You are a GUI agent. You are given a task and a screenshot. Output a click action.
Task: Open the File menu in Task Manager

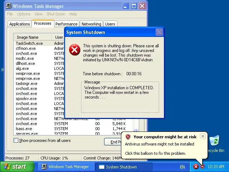point(10,14)
